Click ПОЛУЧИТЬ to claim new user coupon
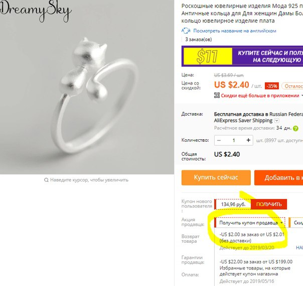 pos(269,204)
